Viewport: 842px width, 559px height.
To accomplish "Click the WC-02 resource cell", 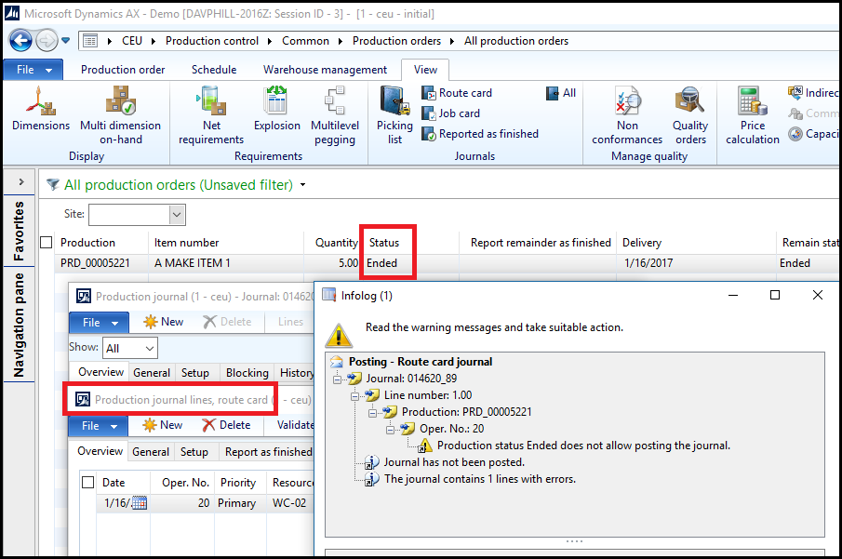I will (x=289, y=503).
